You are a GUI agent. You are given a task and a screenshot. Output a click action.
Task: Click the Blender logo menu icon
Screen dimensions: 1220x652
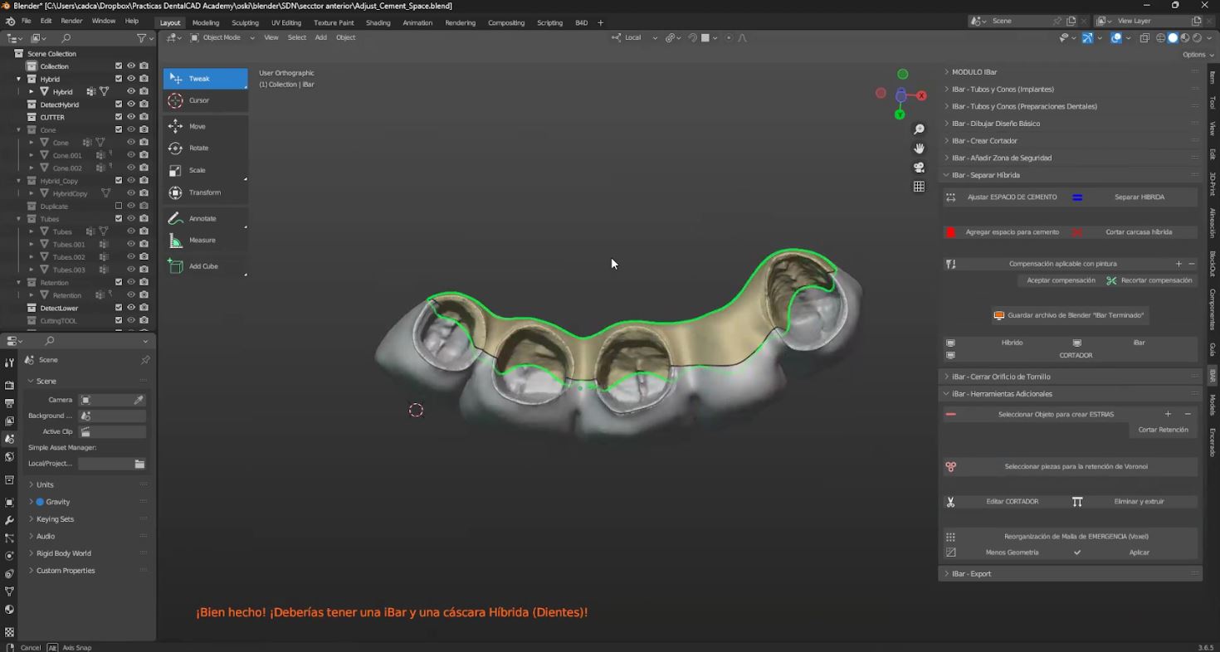[9, 21]
